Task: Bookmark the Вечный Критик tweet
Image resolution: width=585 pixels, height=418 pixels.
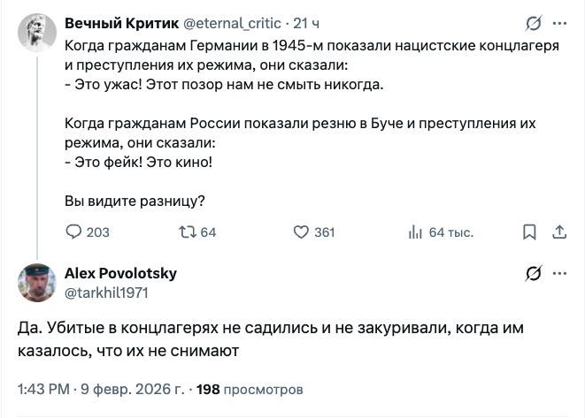Action: (529, 232)
